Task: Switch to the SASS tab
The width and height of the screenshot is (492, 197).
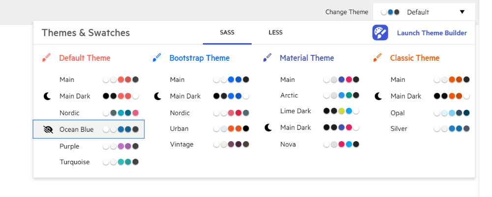Action: [227, 33]
